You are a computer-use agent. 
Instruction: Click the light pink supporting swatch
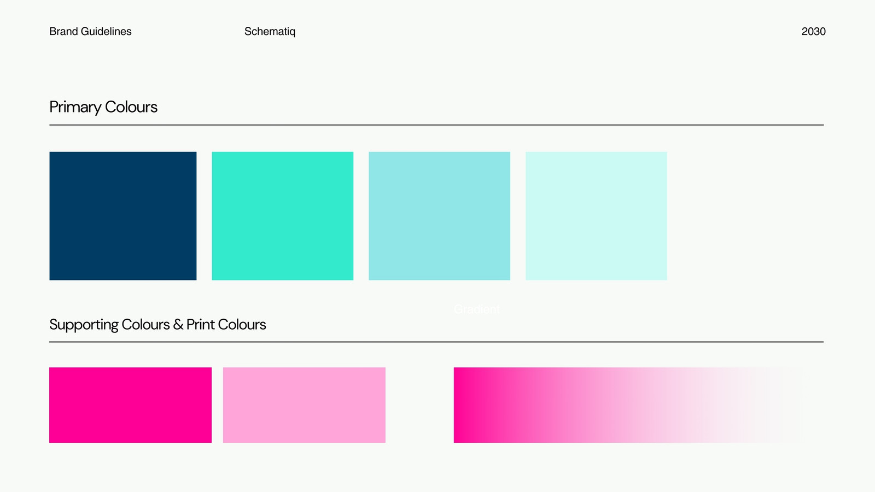tap(304, 405)
